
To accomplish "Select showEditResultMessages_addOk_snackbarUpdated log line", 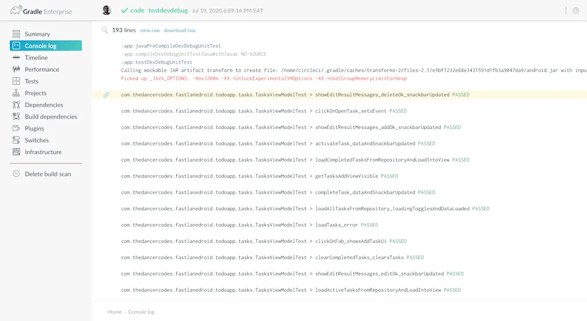I will (x=291, y=127).
